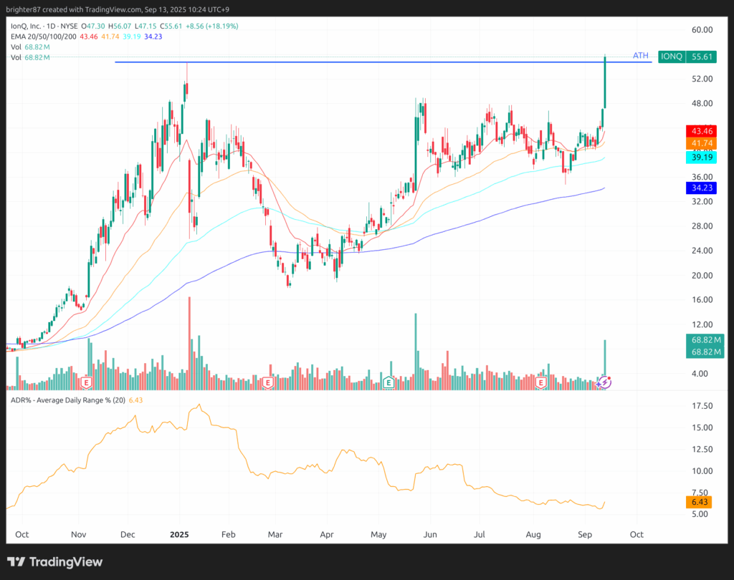Click the blue 34.23 value in EMA legend

point(153,37)
